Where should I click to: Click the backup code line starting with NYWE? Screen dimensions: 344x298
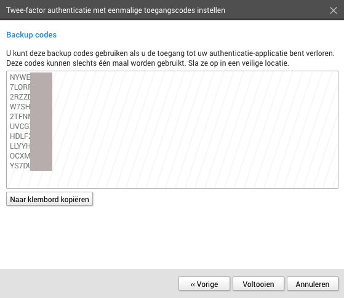[x=20, y=77]
